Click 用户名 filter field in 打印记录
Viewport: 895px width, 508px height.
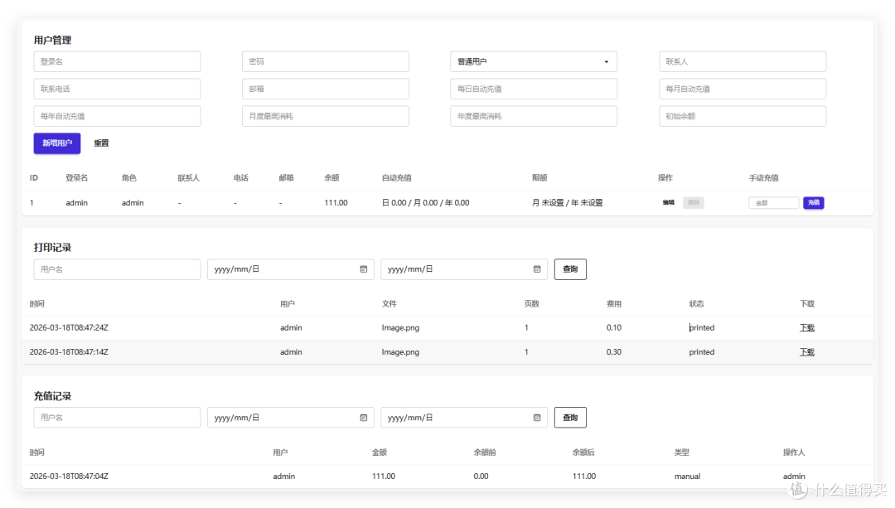point(117,269)
